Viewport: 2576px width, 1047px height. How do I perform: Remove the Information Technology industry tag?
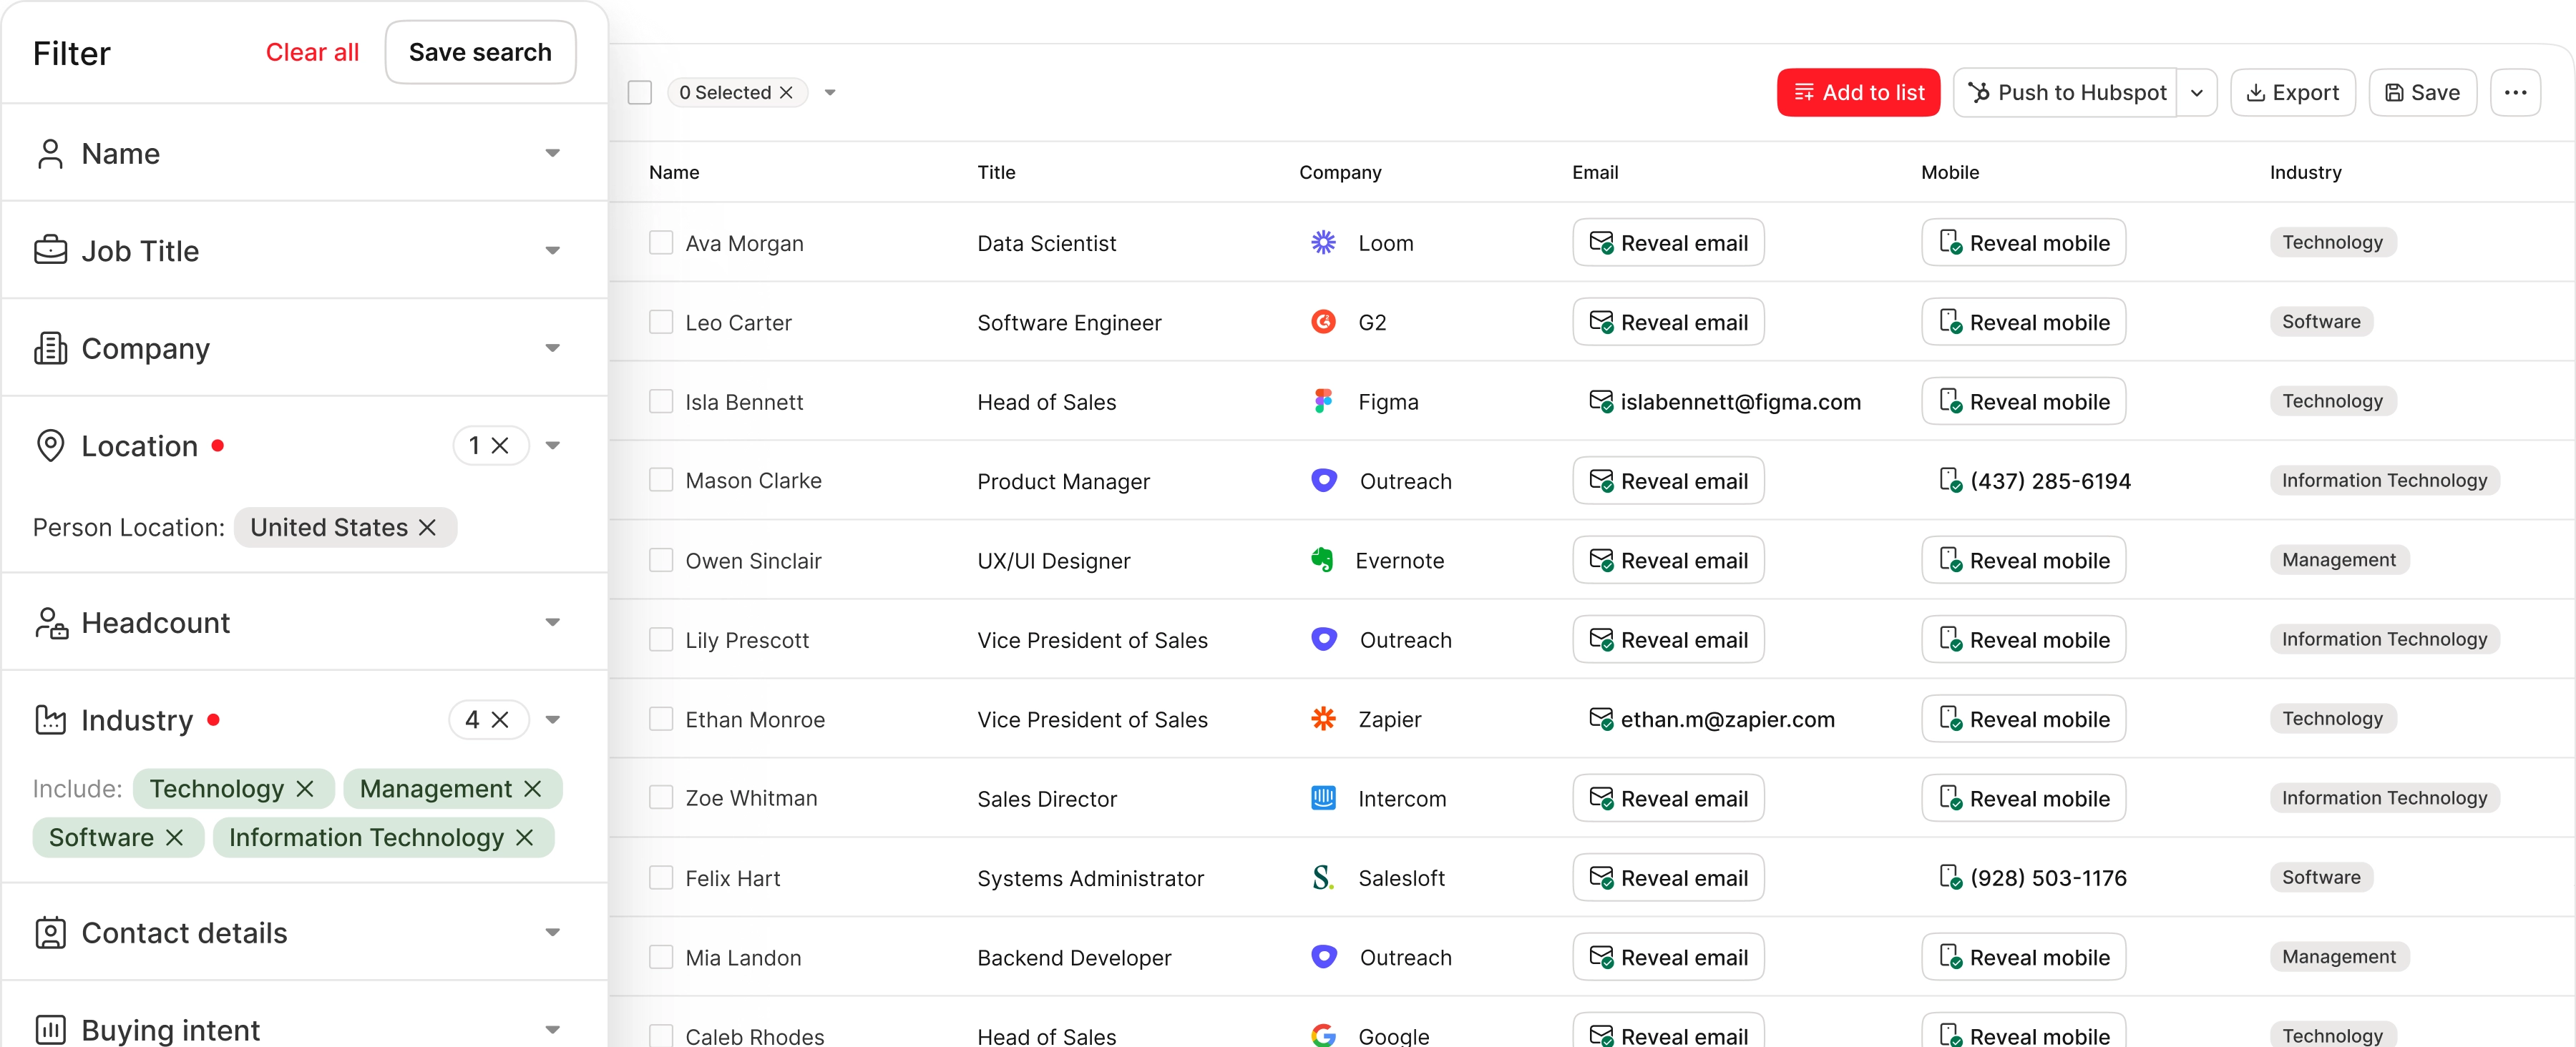point(525,838)
